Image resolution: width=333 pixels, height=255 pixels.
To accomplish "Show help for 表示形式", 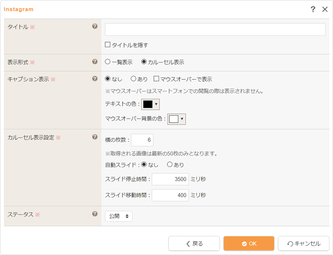I will pos(95,61).
